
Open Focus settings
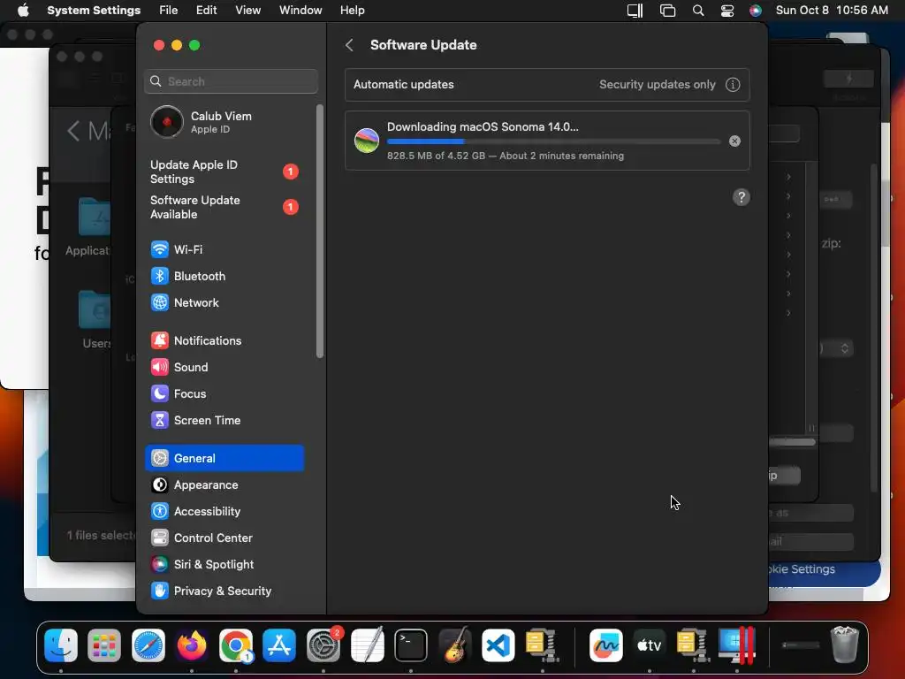click(224, 393)
